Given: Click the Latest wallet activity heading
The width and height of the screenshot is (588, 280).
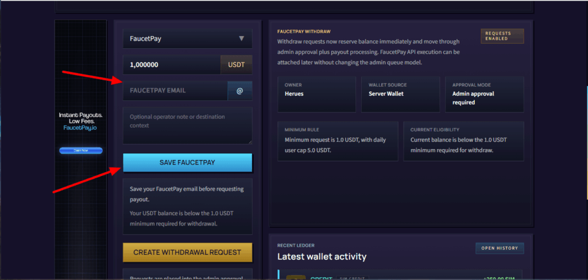Looking at the screenshot, I should coord(322,256).
